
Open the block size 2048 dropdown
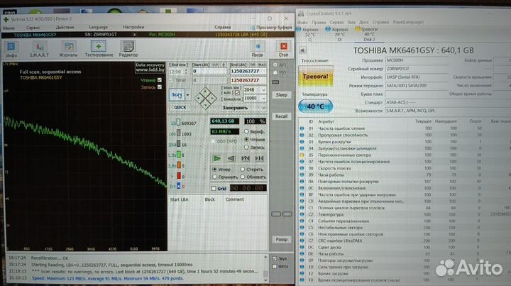tap(263, 90)
